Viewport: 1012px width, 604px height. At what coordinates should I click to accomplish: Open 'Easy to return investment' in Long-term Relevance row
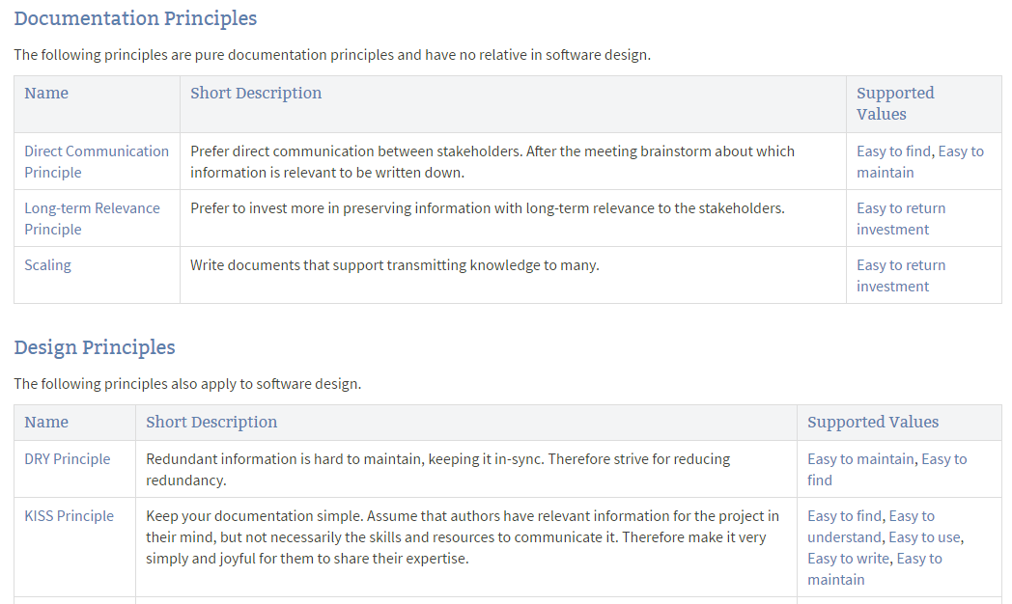click(x=900, y=219)
